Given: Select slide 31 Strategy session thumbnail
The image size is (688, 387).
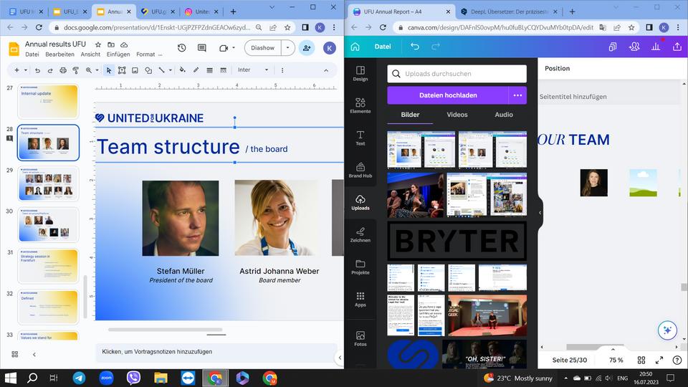Looking at the screenshot, I should (48, 266).
